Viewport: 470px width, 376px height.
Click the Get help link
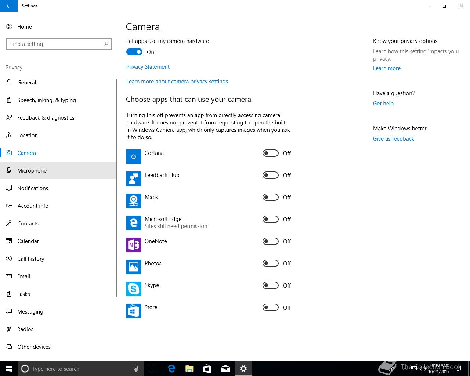(383, 104)
